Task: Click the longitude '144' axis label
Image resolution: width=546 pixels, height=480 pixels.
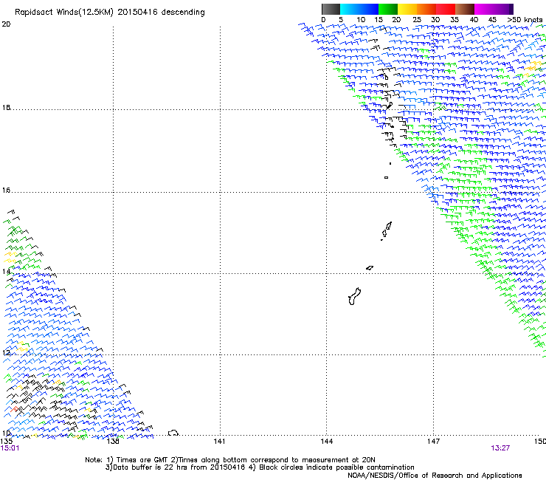Action: (327, 441)
